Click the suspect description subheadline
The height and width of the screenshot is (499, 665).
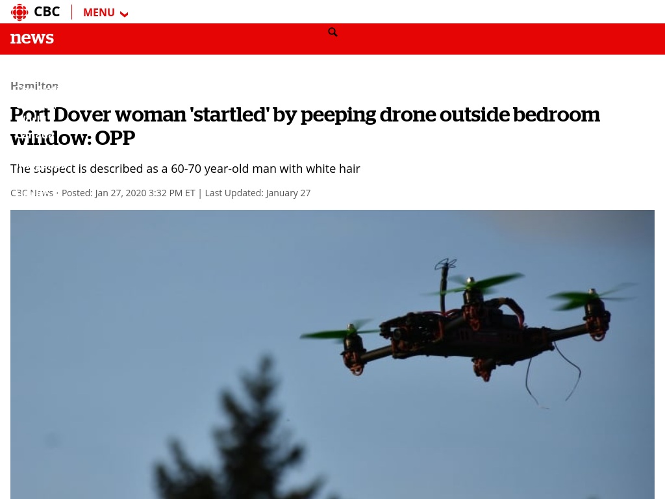tap(185, 168)
